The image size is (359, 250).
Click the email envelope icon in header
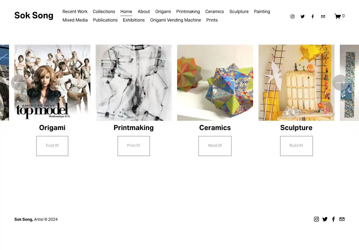[x=323, y=16]
